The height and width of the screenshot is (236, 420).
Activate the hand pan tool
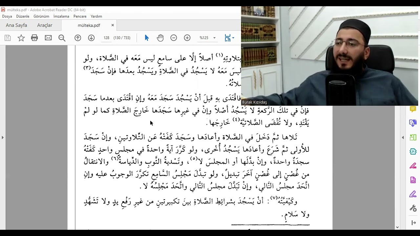click(160, 38)
